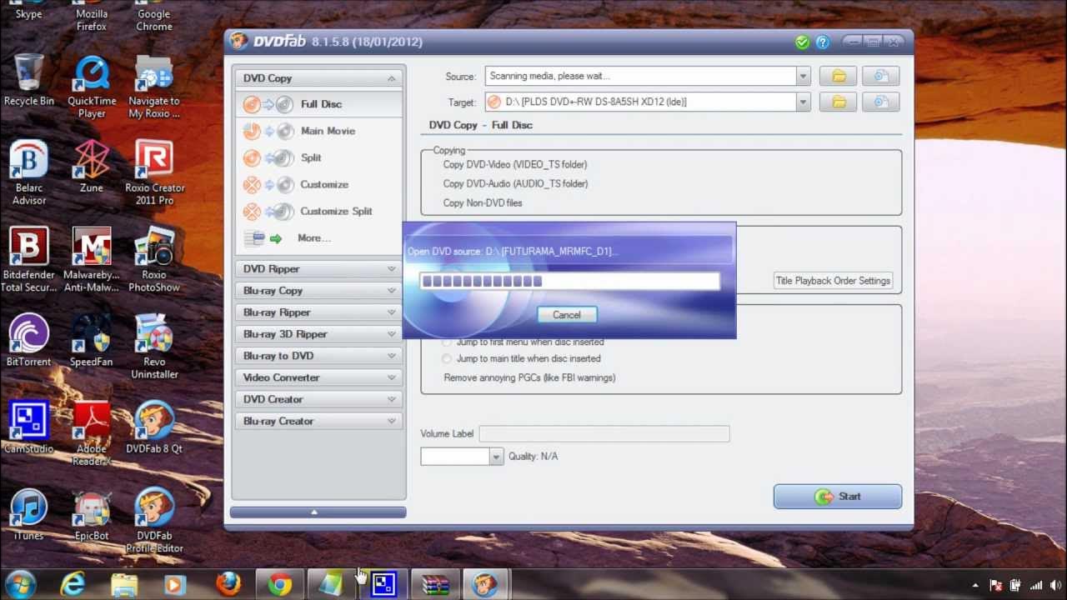This screenshot has width=1067, height=600.
Task: Open Adobe Reader X desktop icon
Action: [x=92, y=433]
